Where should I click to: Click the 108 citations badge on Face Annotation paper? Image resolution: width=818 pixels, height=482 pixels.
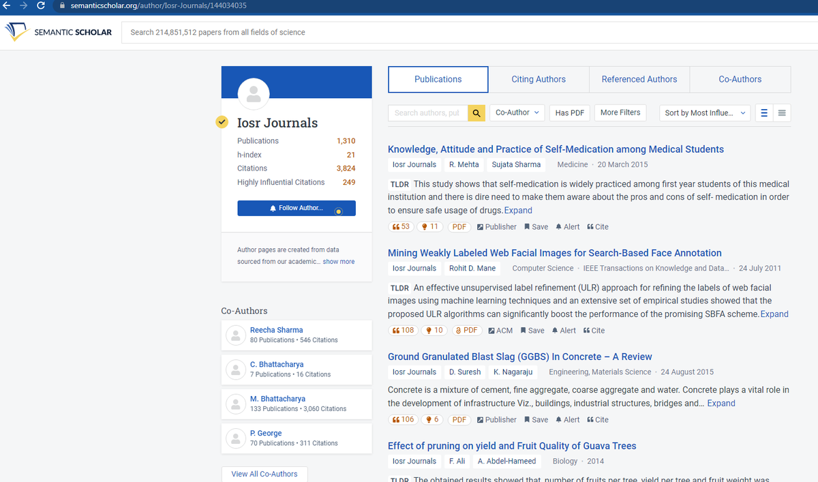[404, 330]
